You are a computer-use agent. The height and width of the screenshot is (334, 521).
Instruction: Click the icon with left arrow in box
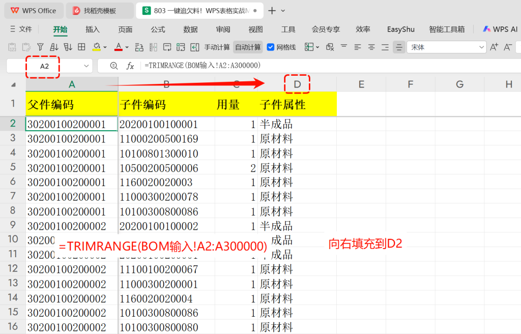point(195,47)
